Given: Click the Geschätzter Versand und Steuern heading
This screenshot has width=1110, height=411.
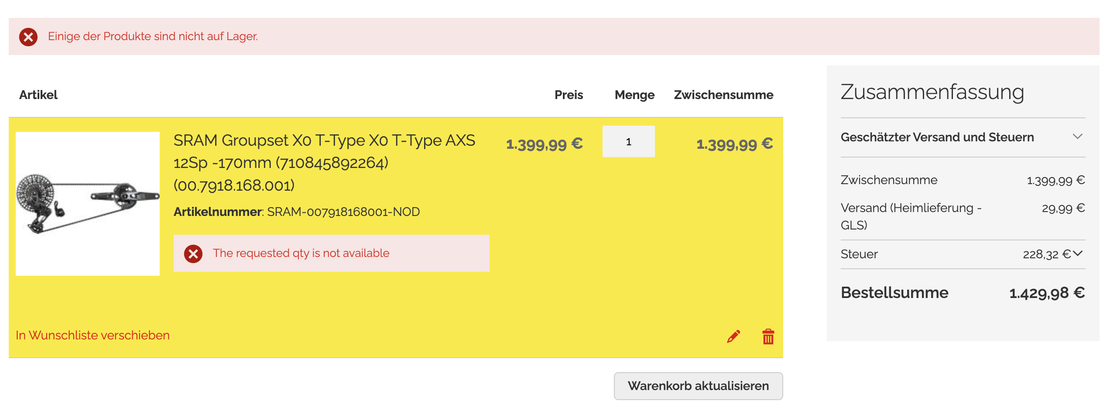Looking at the screenshot, I should 937,137.
